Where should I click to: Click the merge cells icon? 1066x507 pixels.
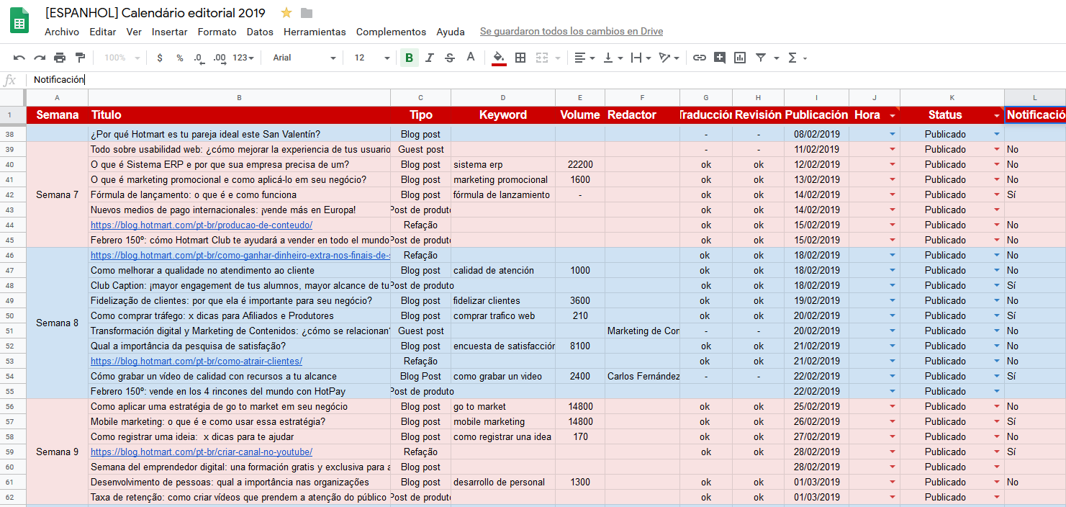542,58
